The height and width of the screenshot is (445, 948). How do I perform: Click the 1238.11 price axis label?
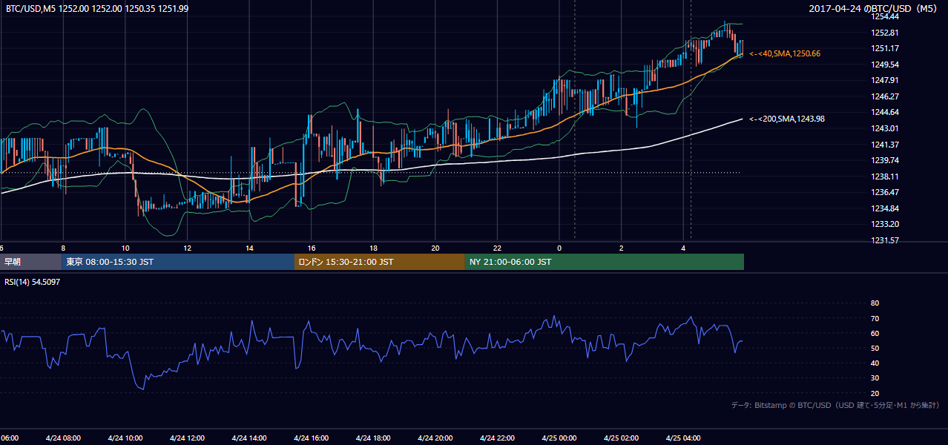(885, 177)
